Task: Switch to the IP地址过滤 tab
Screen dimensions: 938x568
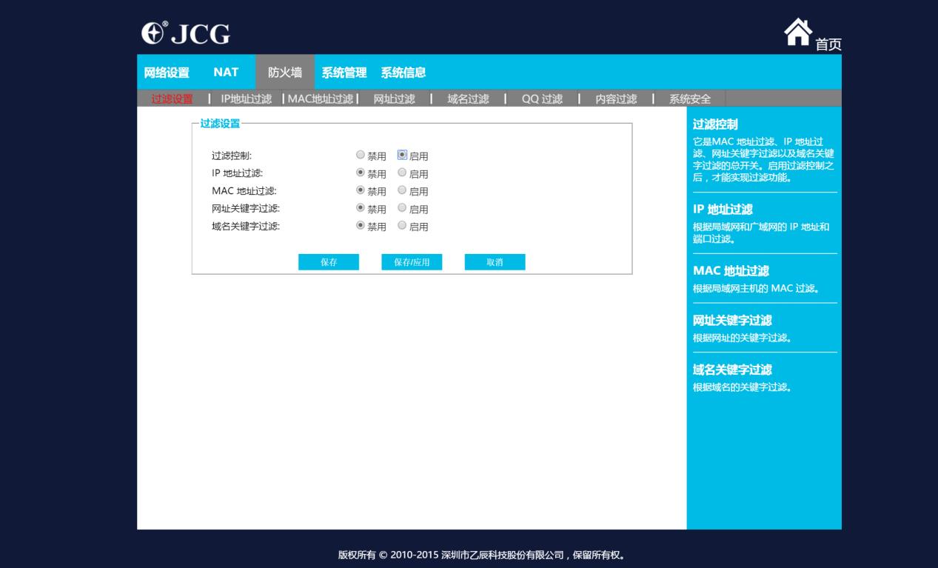Action: coord(245,97)
